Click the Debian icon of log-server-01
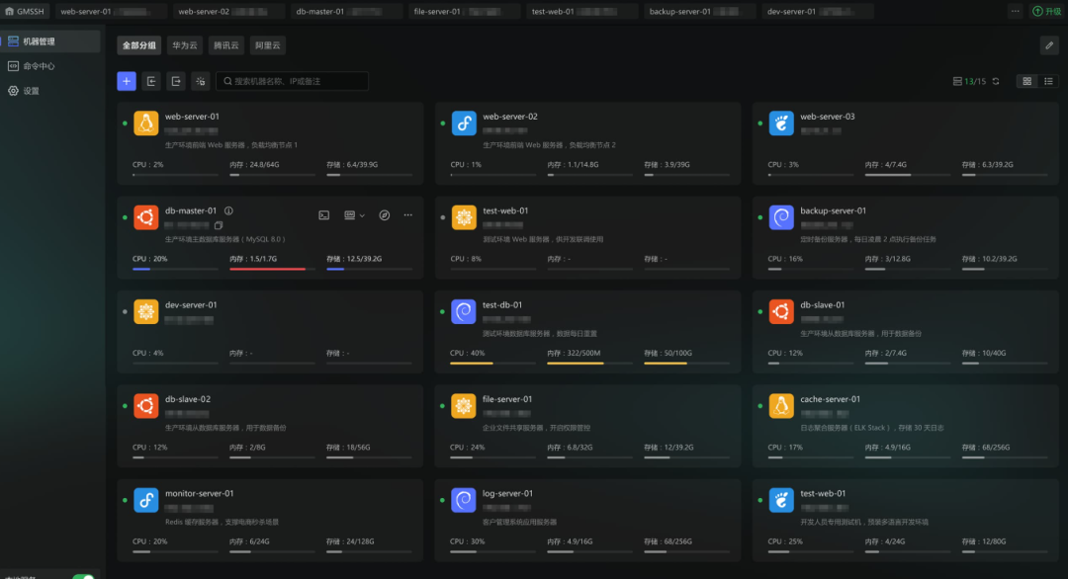Viewport: 1068px width, 579px height. tap(464, 500)
